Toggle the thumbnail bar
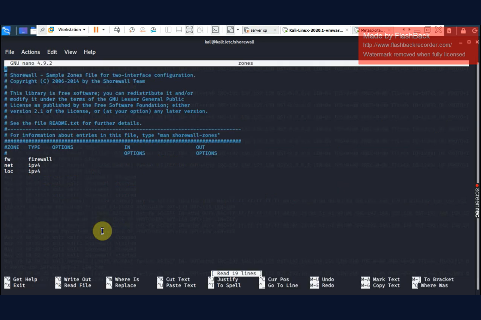Screen dimensions: 481x320 [178, 30]
